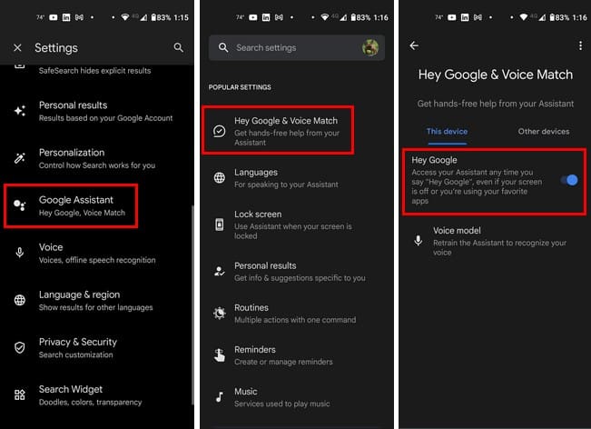
Task: Toggle the Hey Google switch
Action: pyautogui.click(x=569, y=180)
